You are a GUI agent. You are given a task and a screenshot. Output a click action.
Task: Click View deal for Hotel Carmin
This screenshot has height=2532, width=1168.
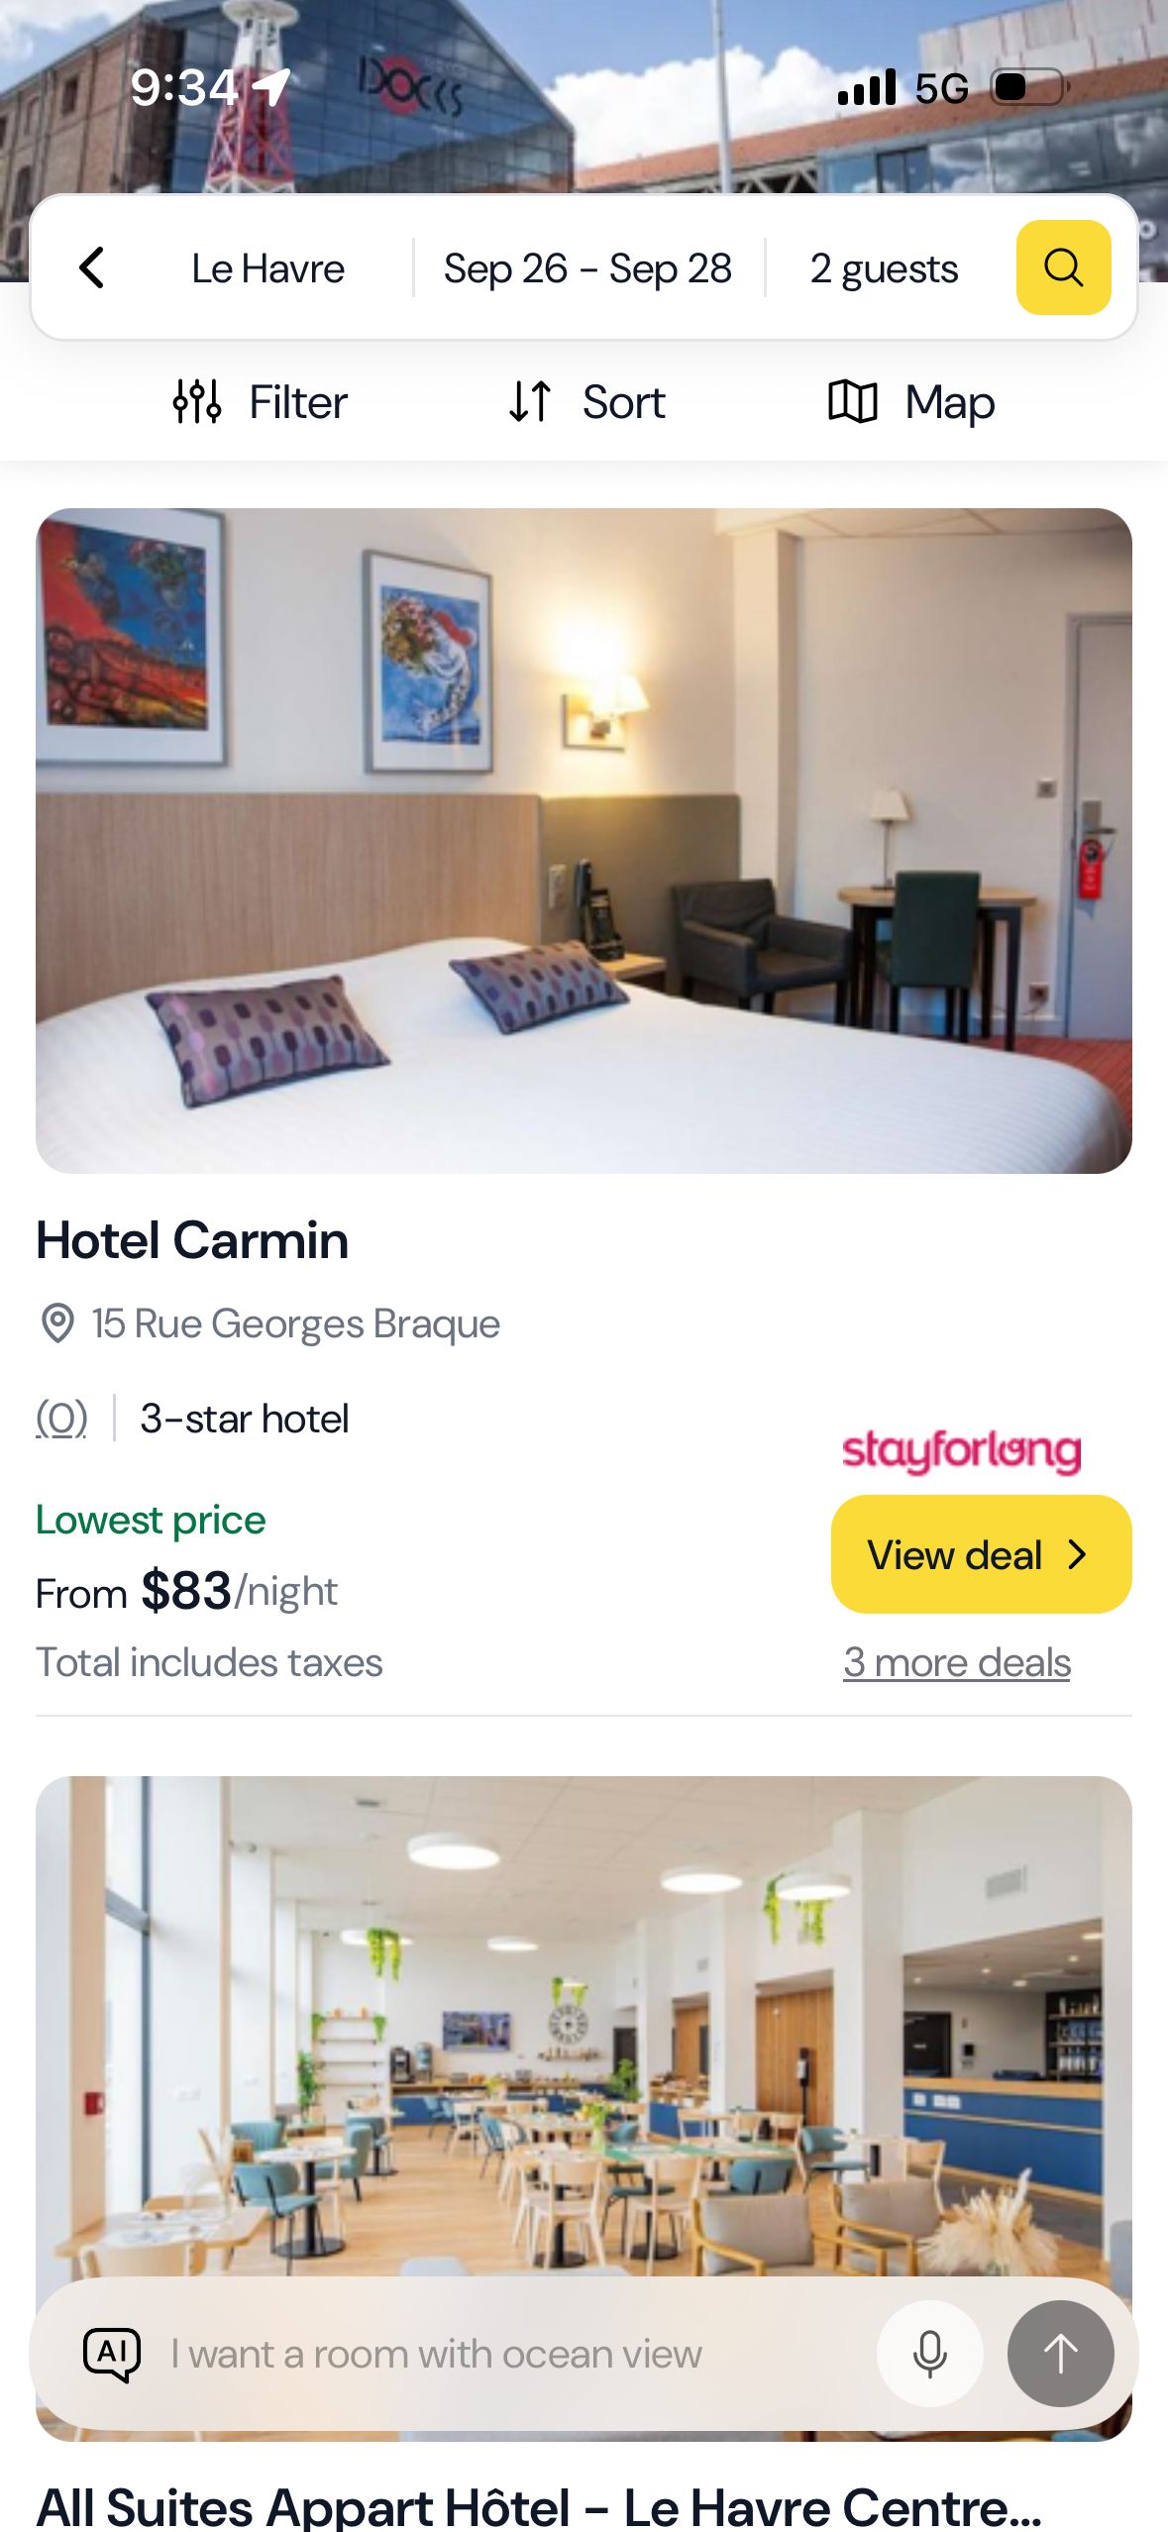[981, 1554]
